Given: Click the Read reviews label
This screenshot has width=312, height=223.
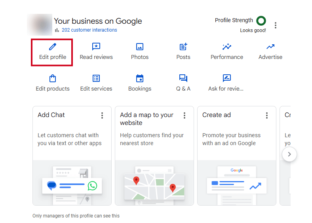Looking at the screenshot, I should [x=96, y=57].
